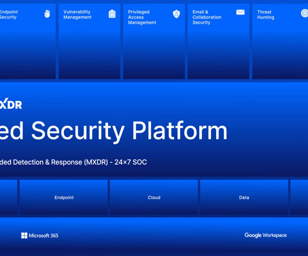Click the Vulnerability Management building icon

(x=112, y=14)
